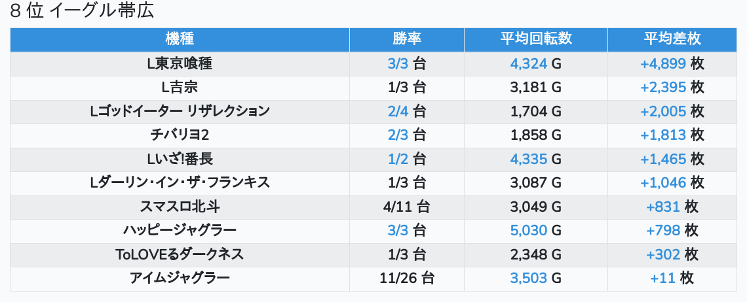Select the 4/11 台 win rate cell
The width and height of the screenshot is (747, 302).
(407, 207)
